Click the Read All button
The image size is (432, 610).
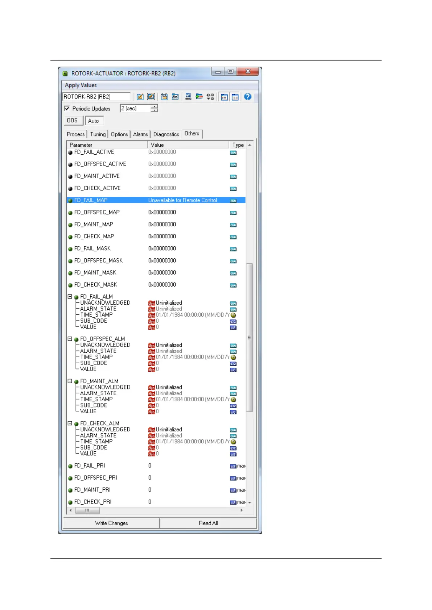click(x=208, y=523)
